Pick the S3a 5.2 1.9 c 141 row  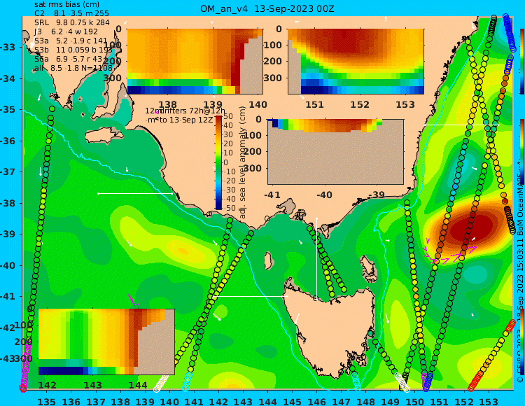(x=71, y=41)
